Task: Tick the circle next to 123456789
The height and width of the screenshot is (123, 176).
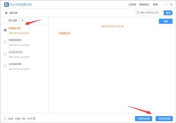Action: [x=5, y=66]
